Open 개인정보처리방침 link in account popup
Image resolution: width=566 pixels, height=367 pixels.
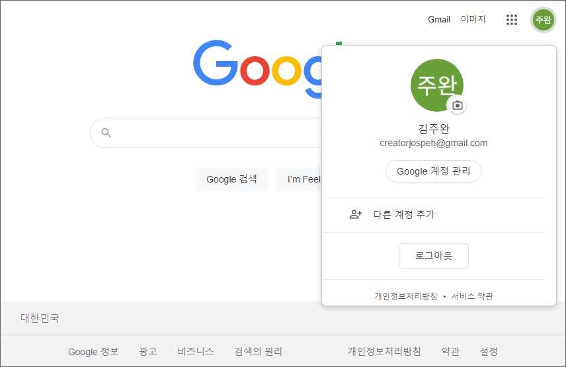pos(406,296)
